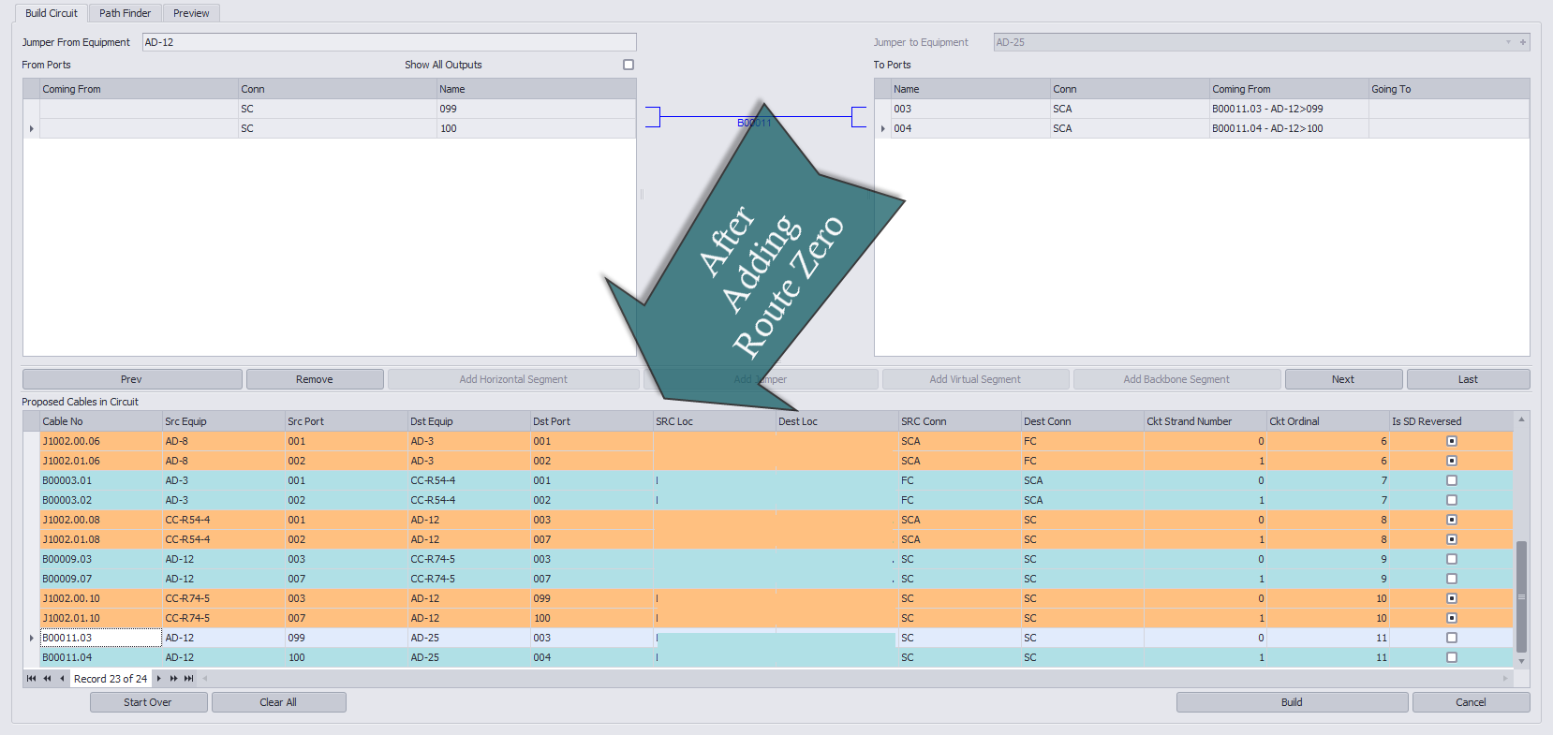1553x735 pixels.
Task: Check Is SD Reversed for B00011.03
Action: click(x=1452, y=638)
